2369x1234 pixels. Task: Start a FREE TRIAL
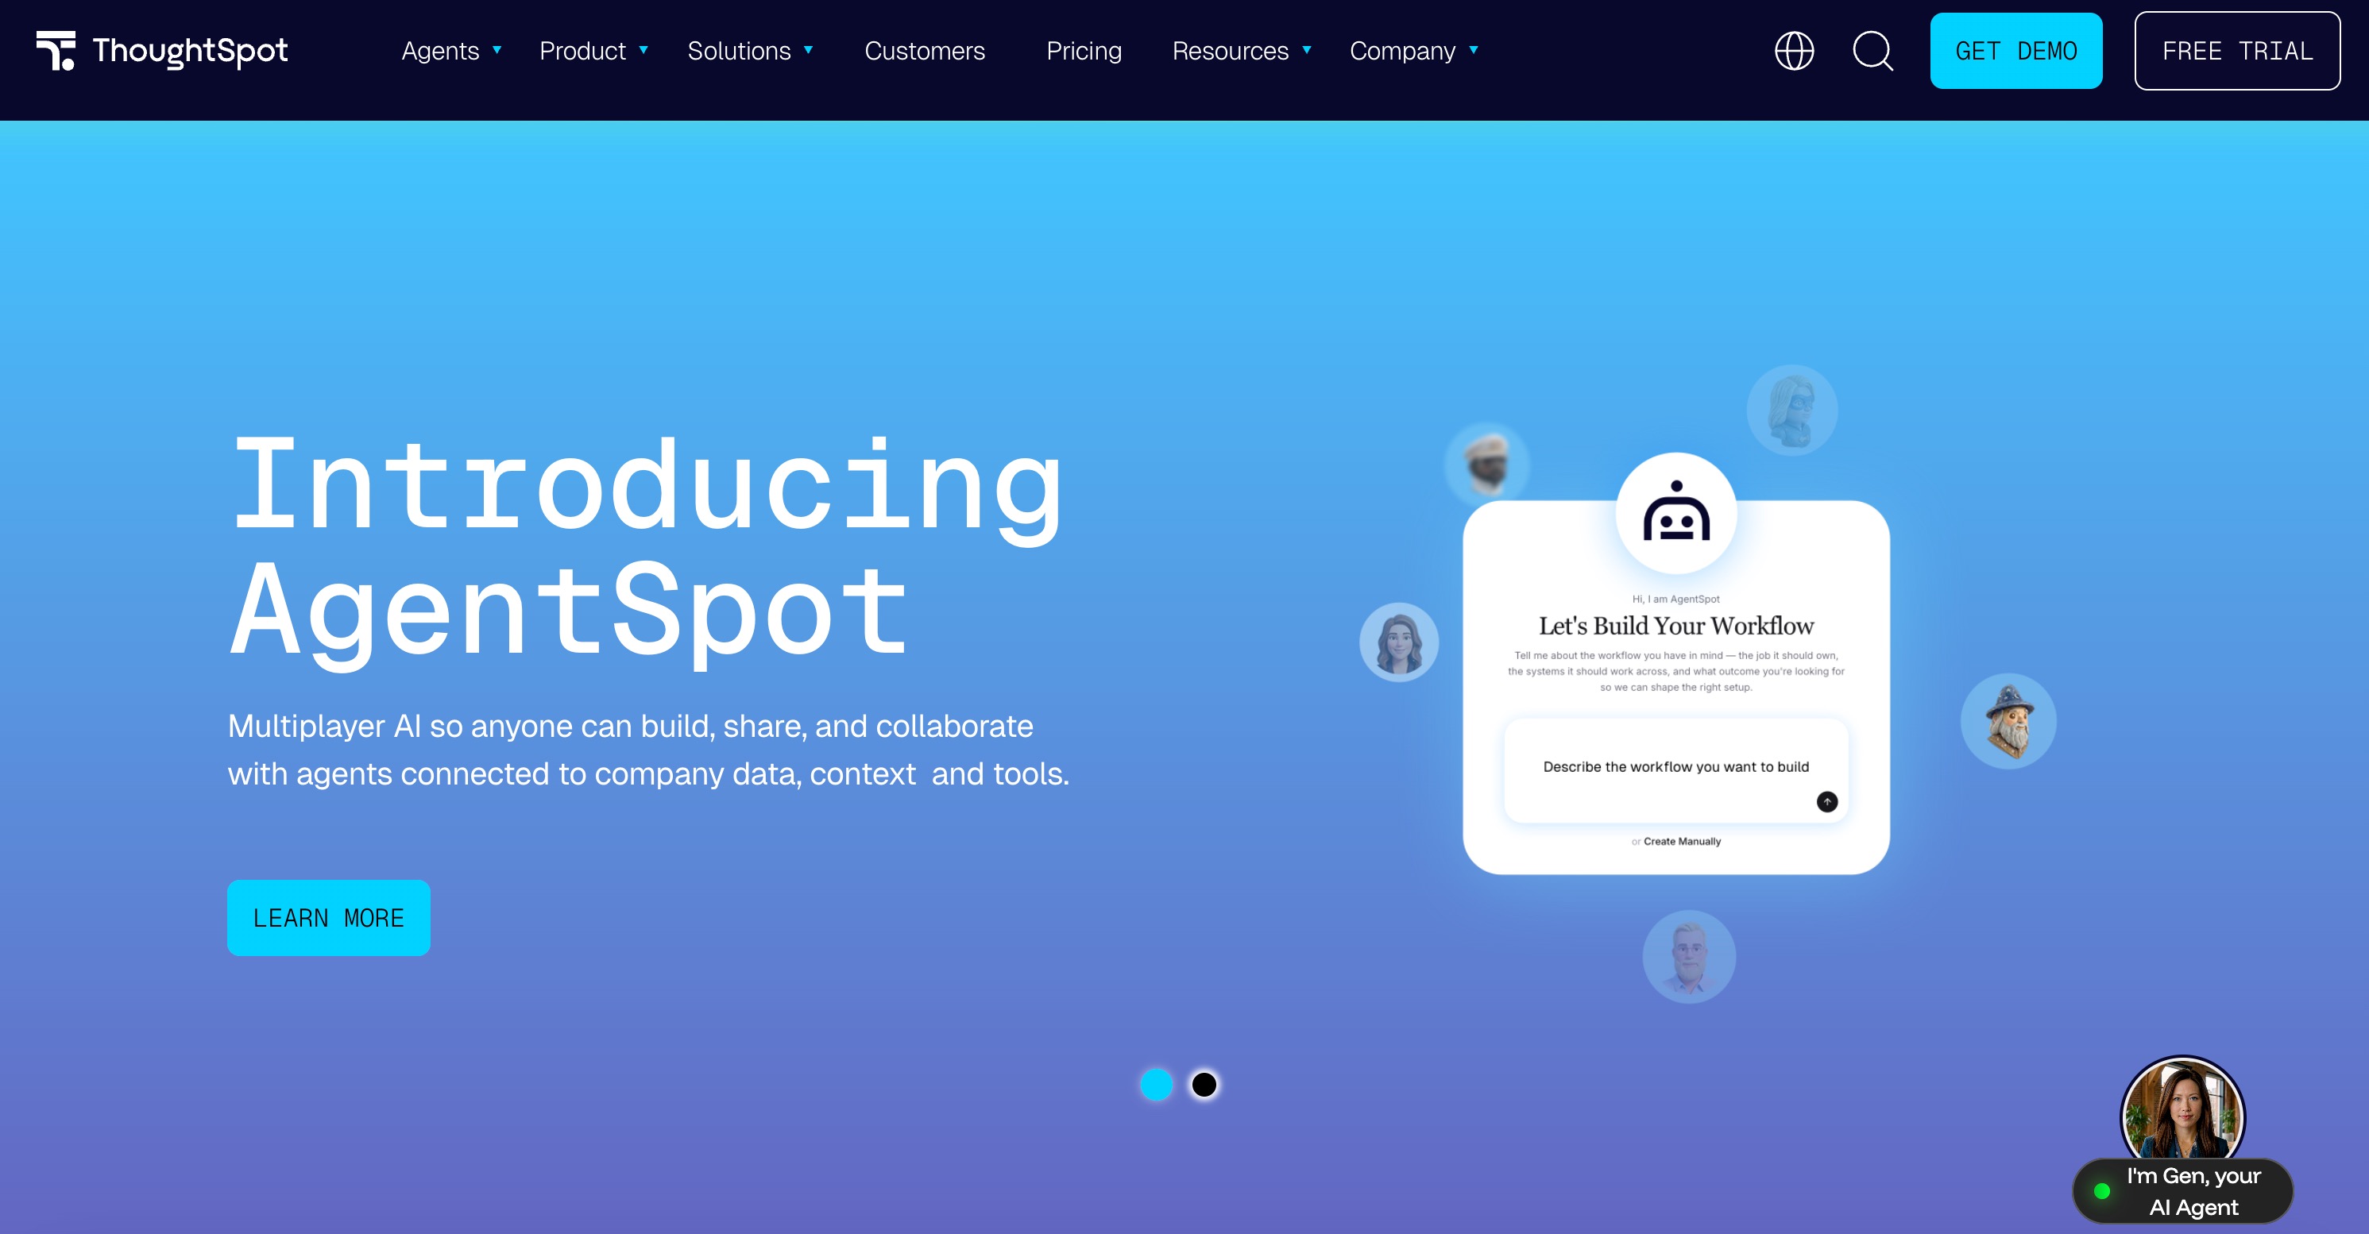[x=2237, y=51]
